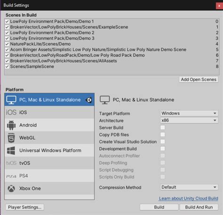The height and width of the screenshot is (215, 223).
Task: Select the Universal Windows Platform row
Action: click(49, 151)
